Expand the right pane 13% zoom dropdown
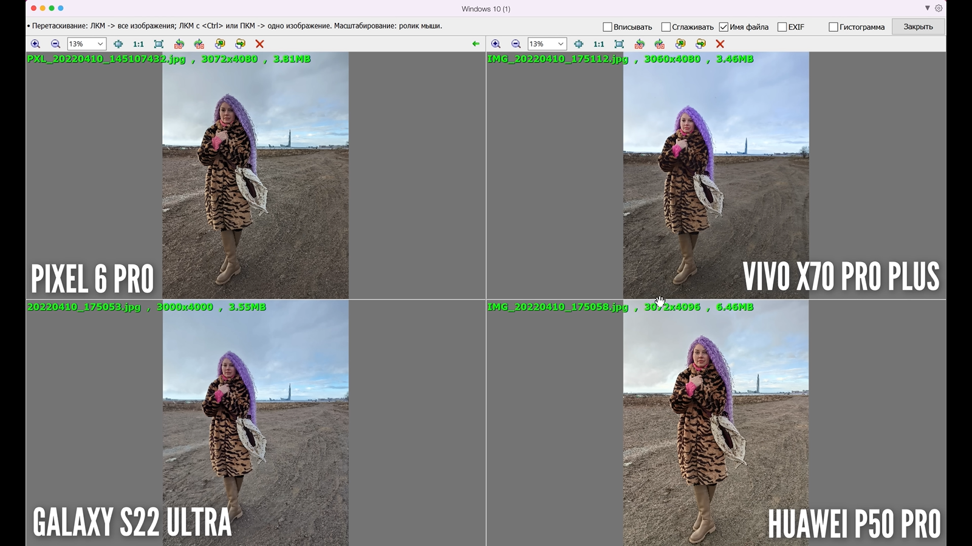The image size is (972, 546). click(561, 44)
